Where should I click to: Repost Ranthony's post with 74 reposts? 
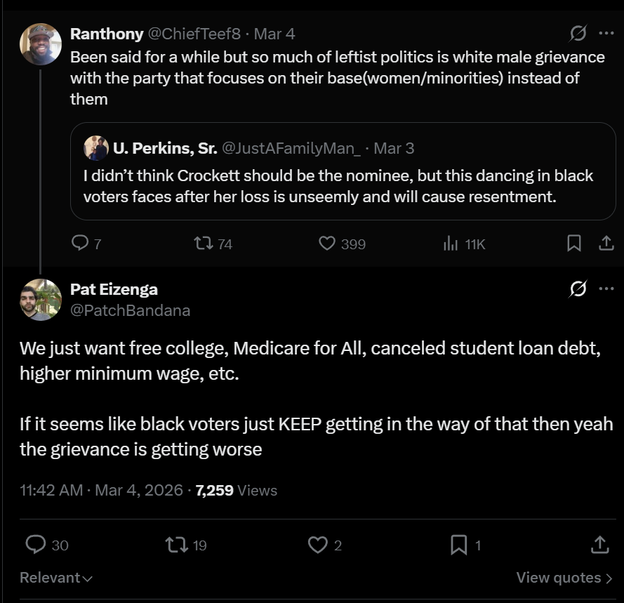tap(204, 244)
